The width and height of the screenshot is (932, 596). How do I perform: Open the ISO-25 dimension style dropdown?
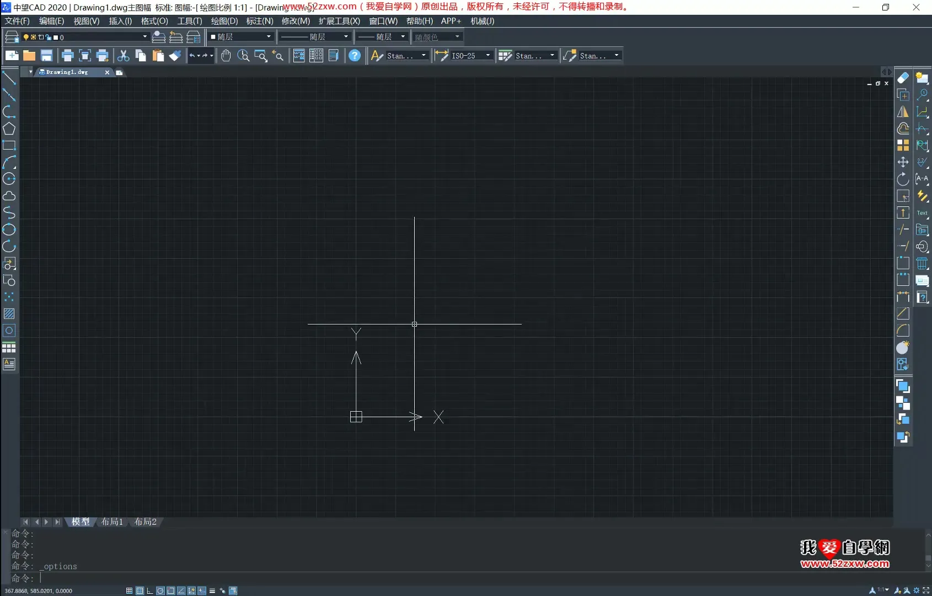click(x=488, y=56)
